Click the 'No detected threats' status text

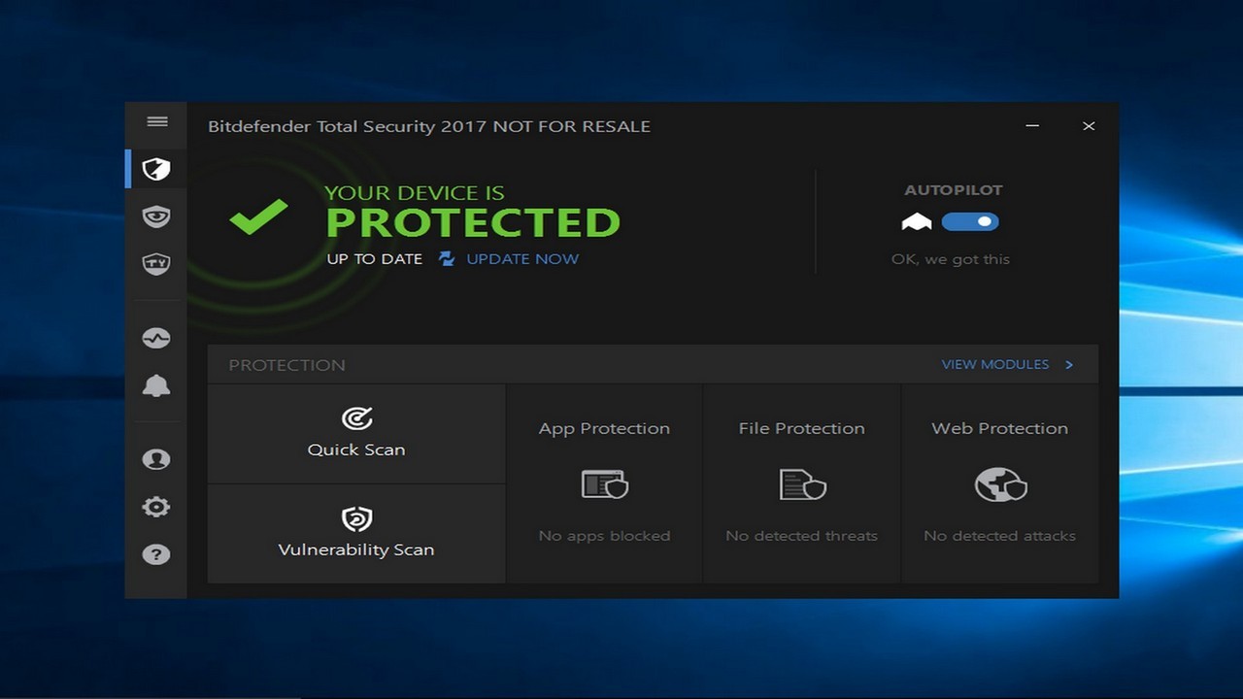point(802,536)
